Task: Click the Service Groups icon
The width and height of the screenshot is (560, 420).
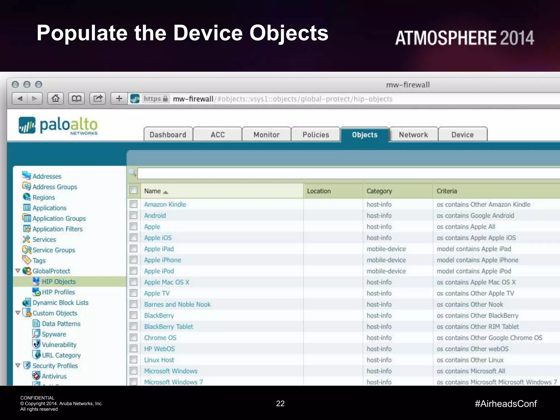Action: pyautogui.click(x=27, y=250)
